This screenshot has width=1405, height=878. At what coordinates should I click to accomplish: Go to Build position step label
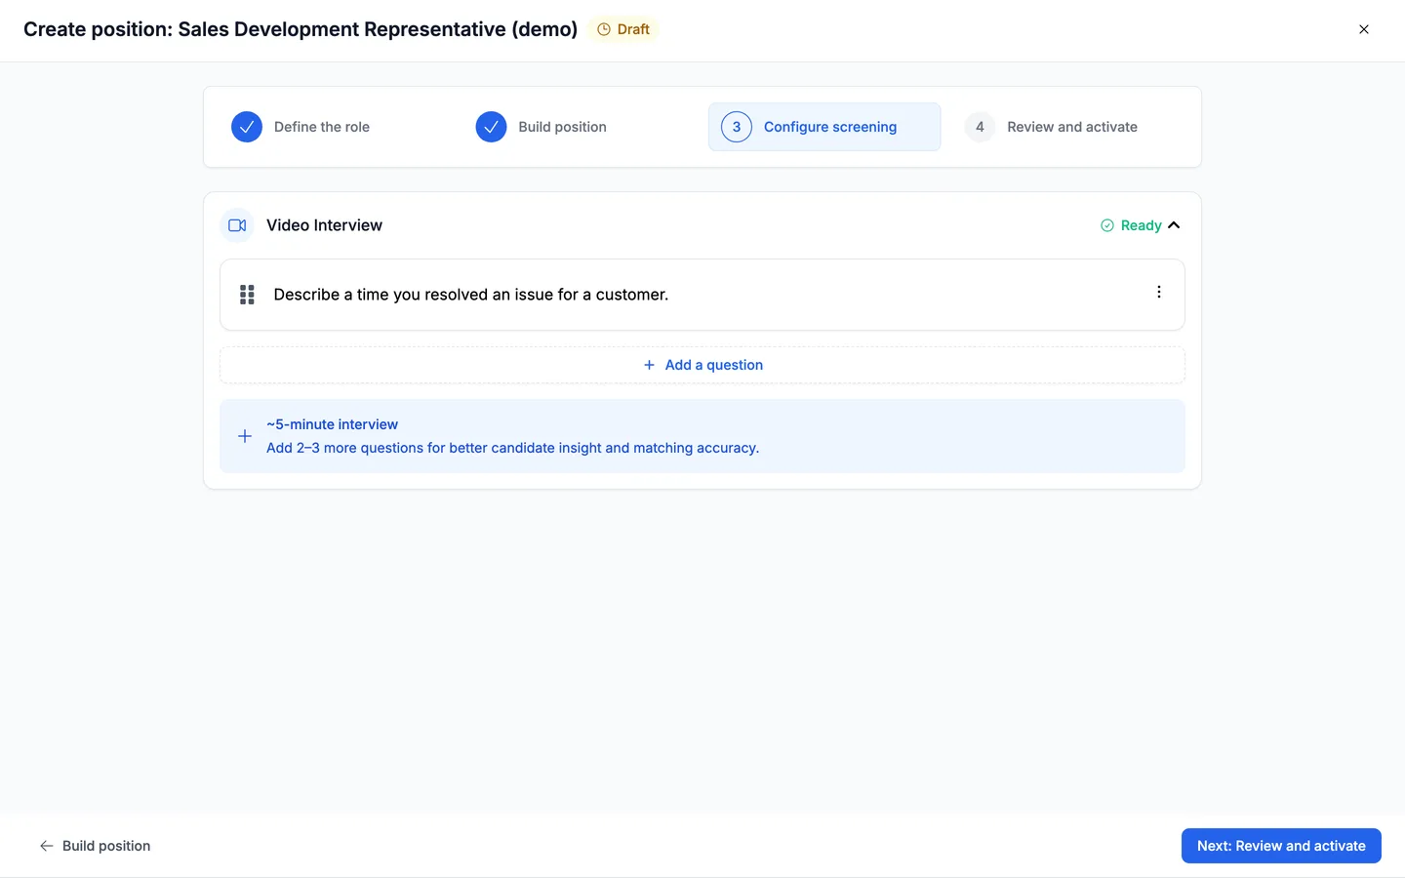coord(562,127)
